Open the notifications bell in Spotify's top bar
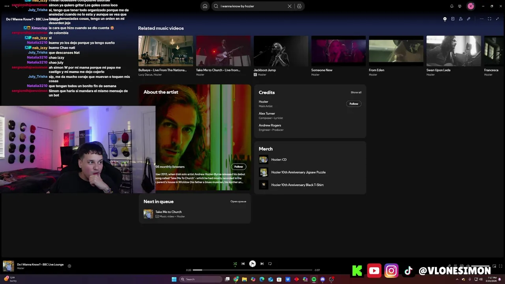The height and width of the screenshot is (284, 505). tap(452, 6)
